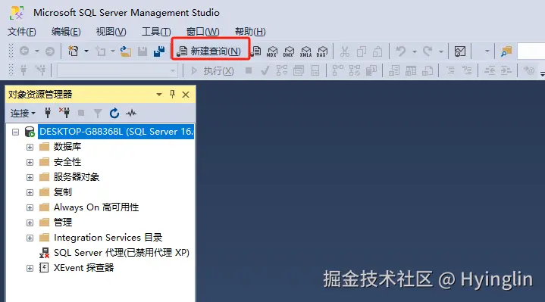Click the Refresh icon in Object Explorer
545x302 pixels.
(114, 114)
